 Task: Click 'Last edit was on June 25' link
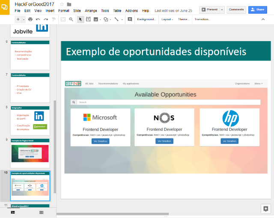point(173,11)
